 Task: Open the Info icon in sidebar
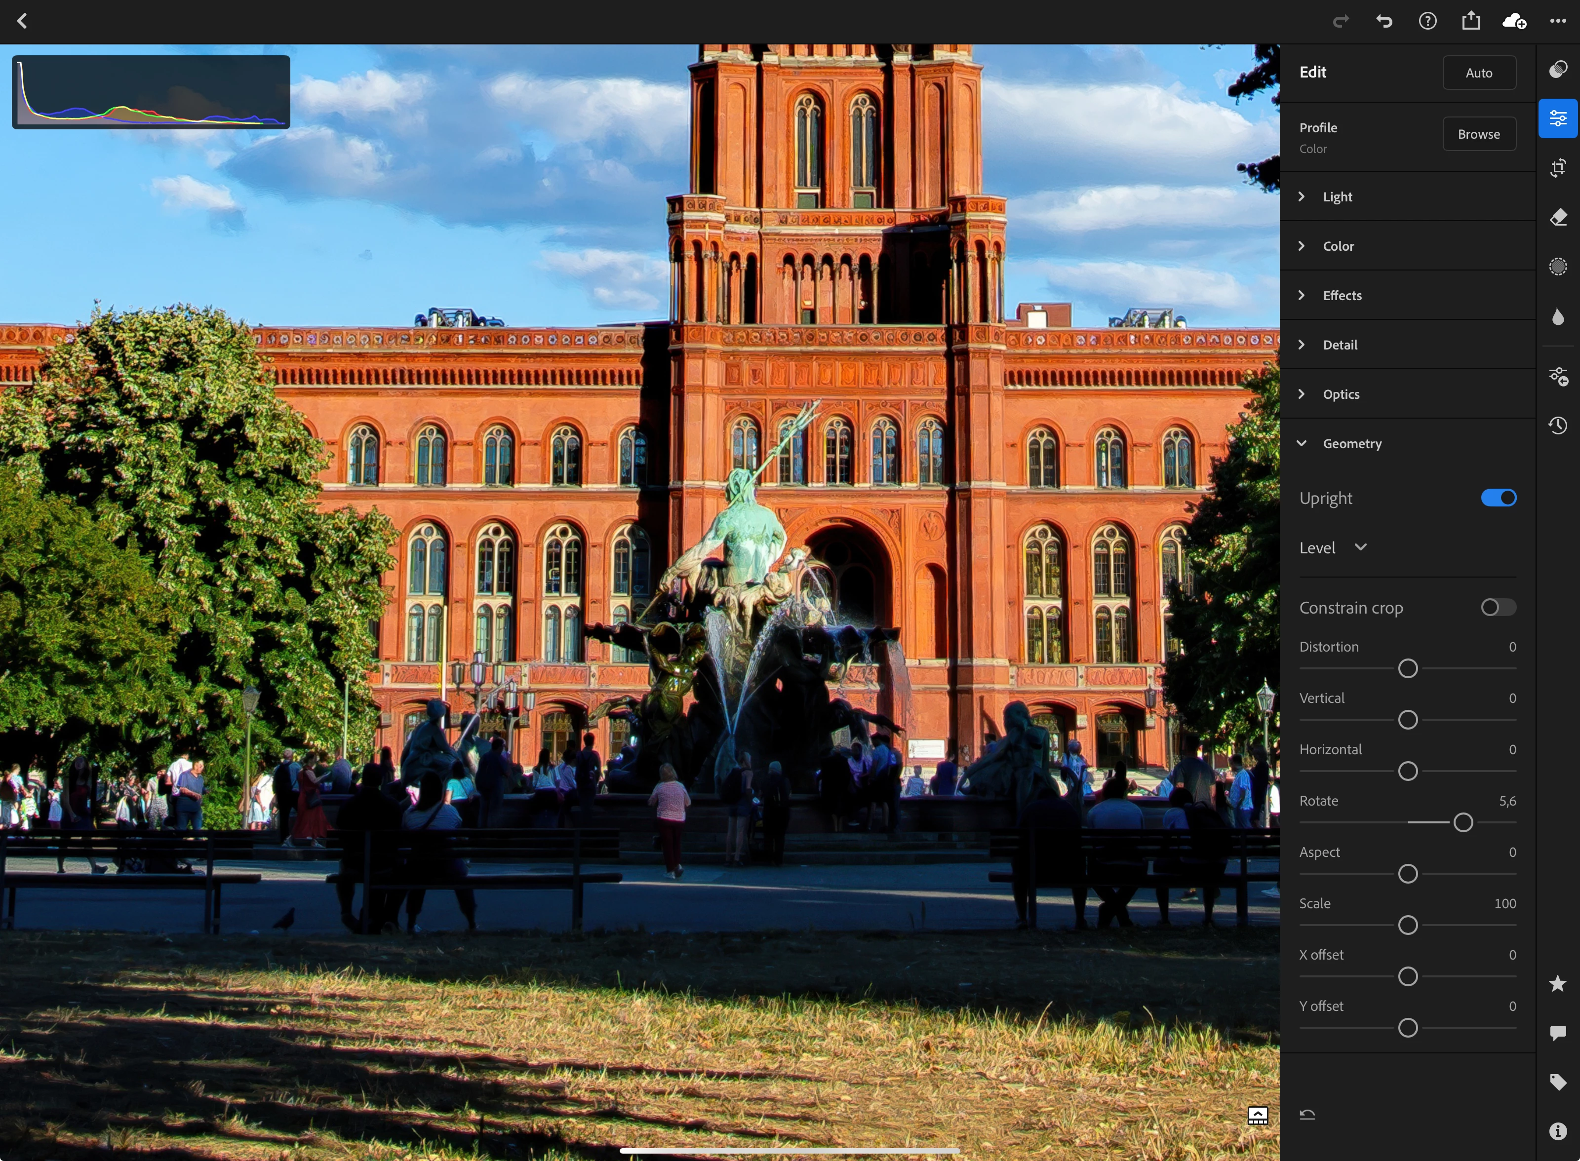click(x=1557, y=1131)
